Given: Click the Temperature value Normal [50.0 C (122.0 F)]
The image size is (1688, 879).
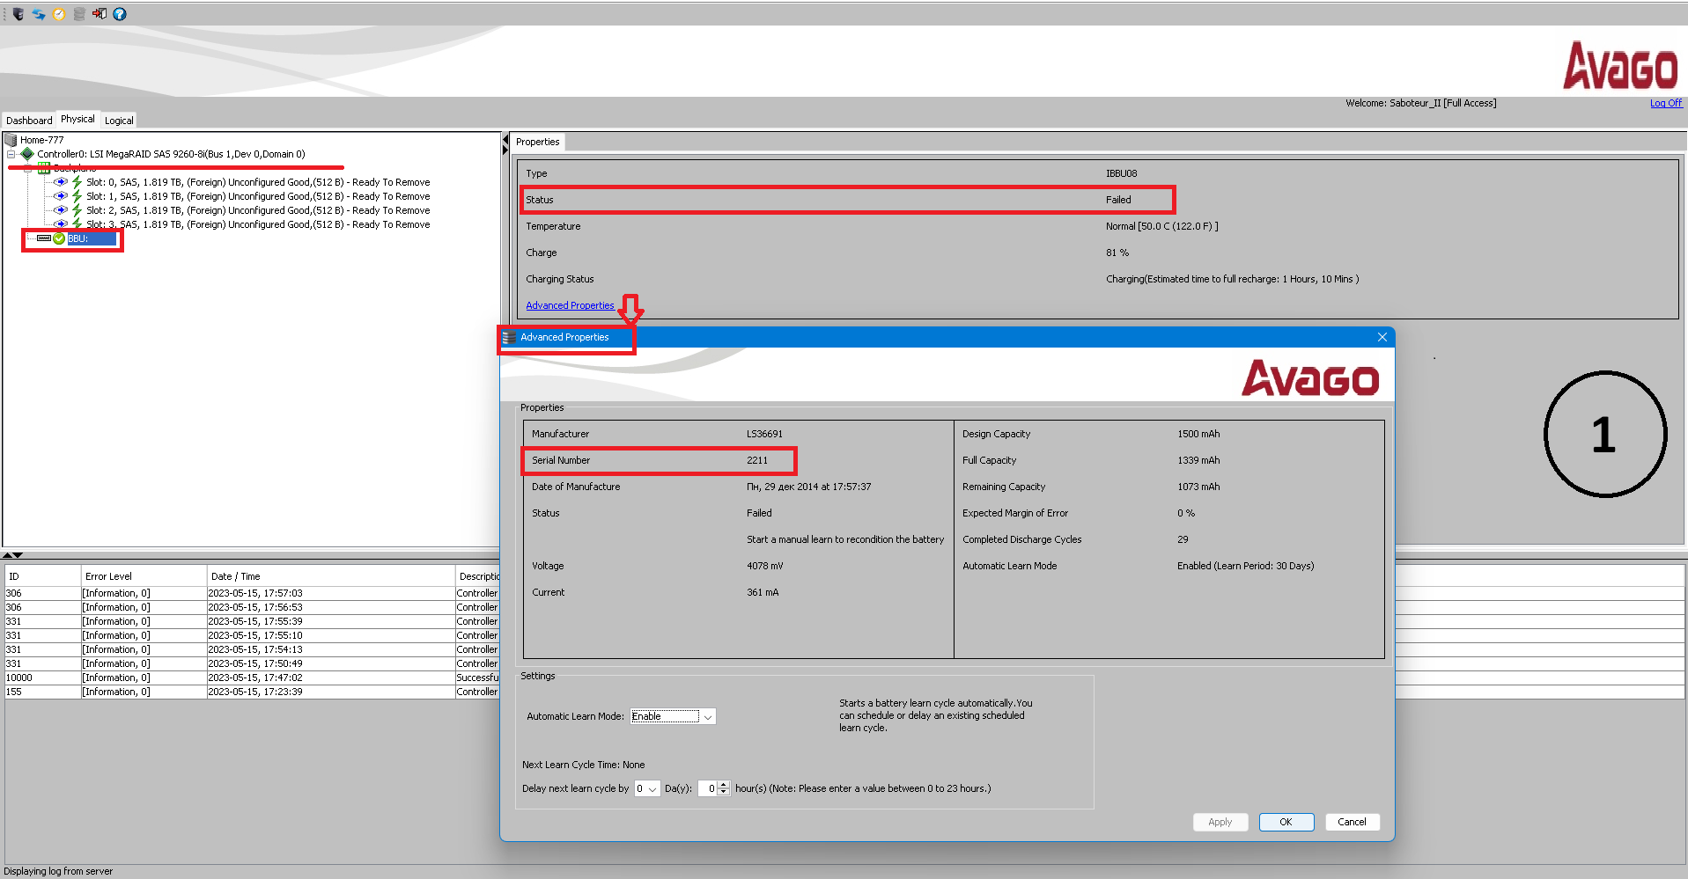Looking at the screenshot, I should click(1162, 226).
